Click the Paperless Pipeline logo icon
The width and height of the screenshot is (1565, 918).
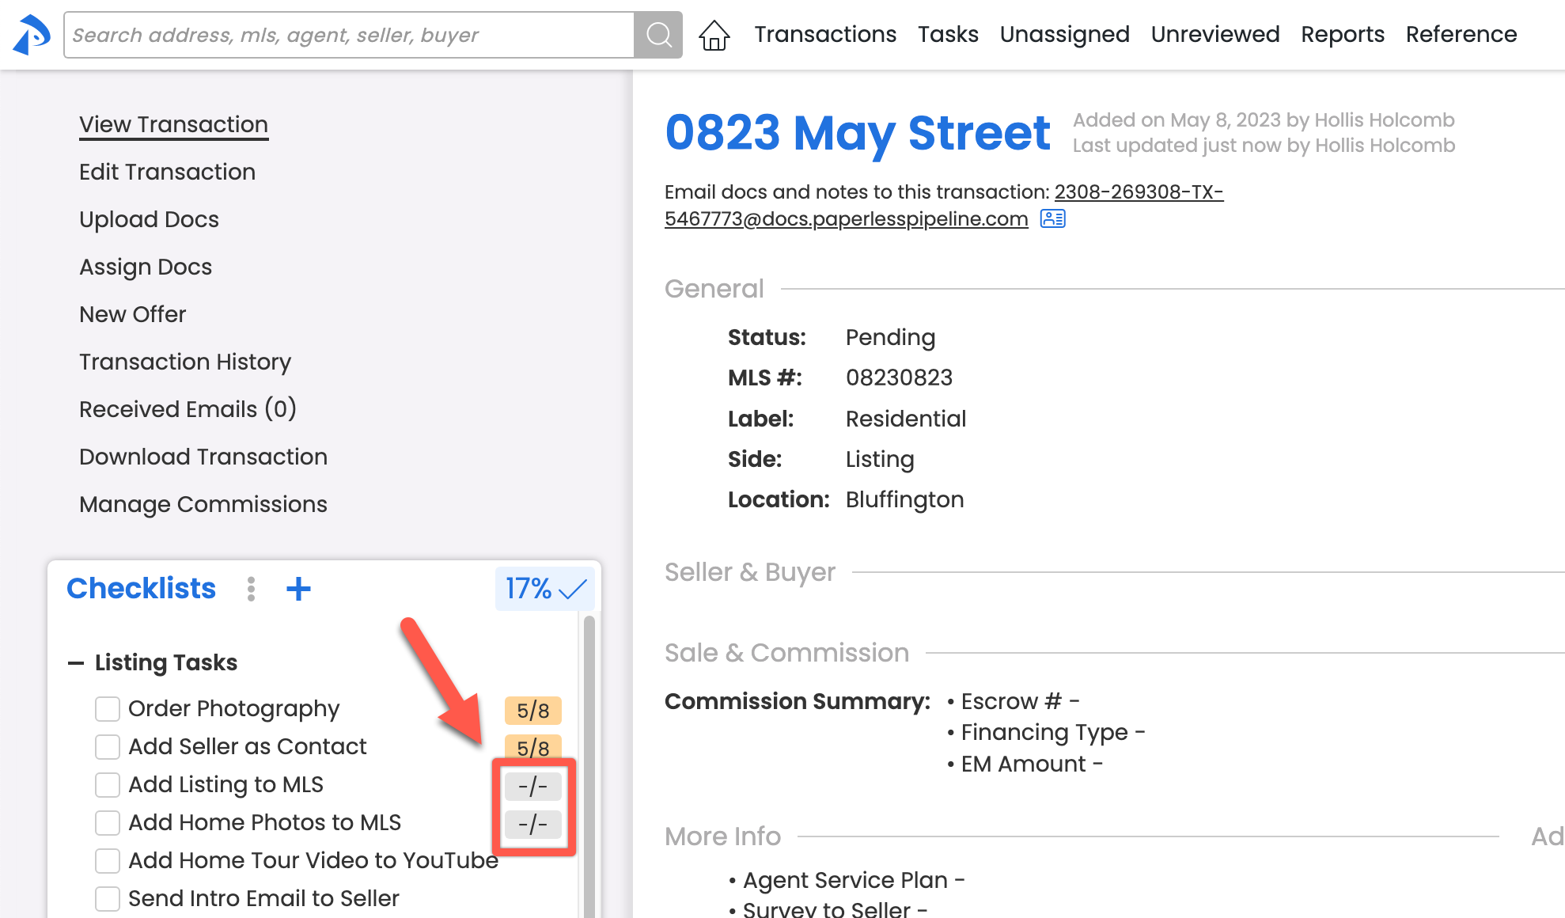(x=32, y=35)
